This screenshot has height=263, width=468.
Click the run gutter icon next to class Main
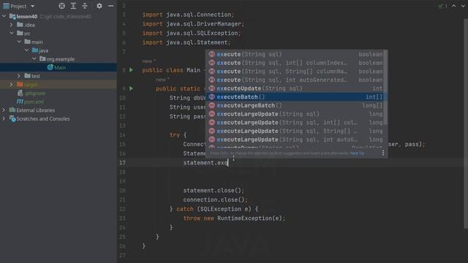131,70
